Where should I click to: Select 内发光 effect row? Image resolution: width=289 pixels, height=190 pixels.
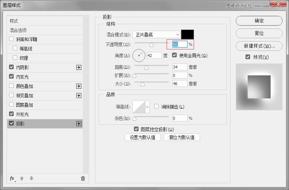coord(45,77)
